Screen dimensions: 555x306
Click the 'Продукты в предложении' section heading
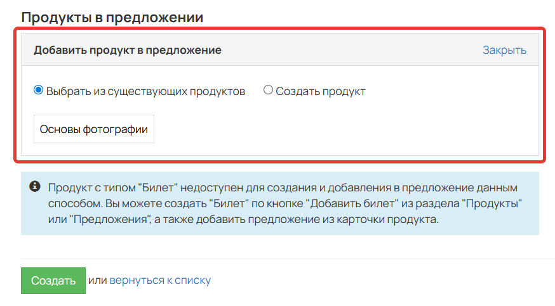(x=112, y=17)
